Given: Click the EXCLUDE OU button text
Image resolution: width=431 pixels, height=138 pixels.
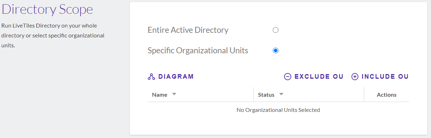Looking at the screenshot, I should click(319, 77).
